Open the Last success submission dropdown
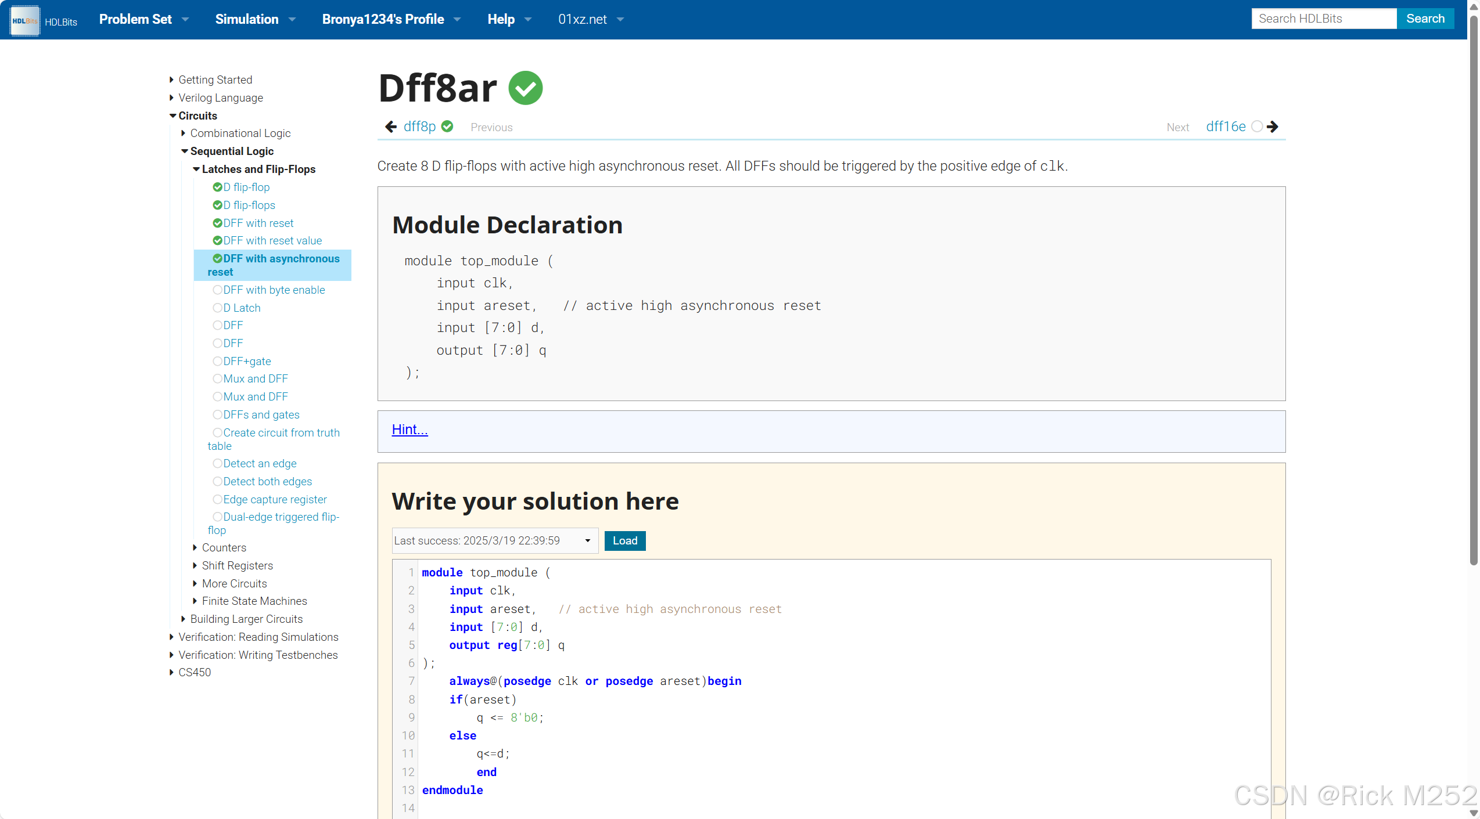 pos(494,540)
